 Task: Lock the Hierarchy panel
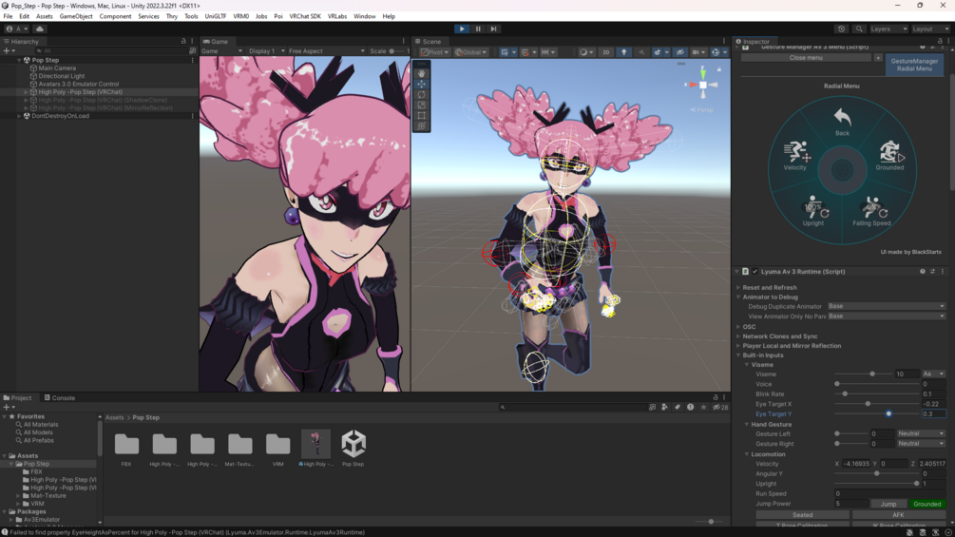[x=183, y=42]
